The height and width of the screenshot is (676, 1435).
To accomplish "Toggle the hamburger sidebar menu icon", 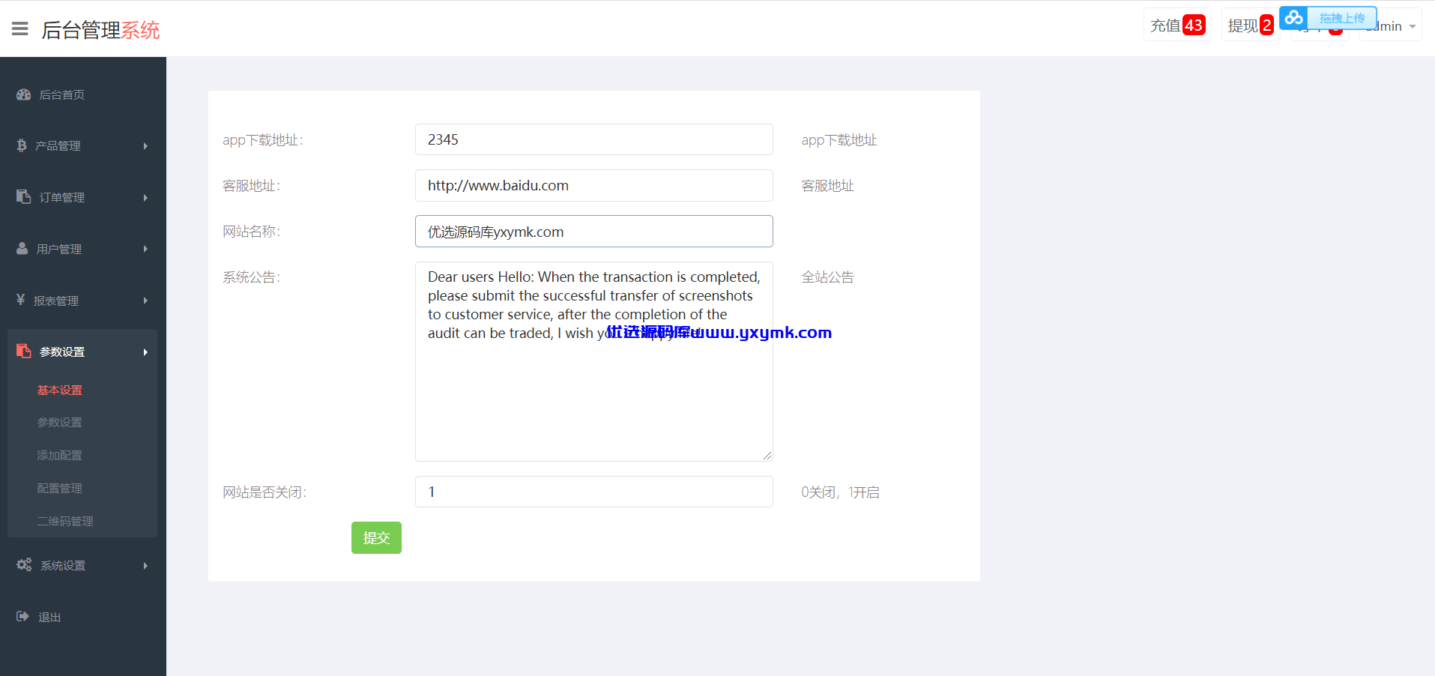I will pos(20,29).
